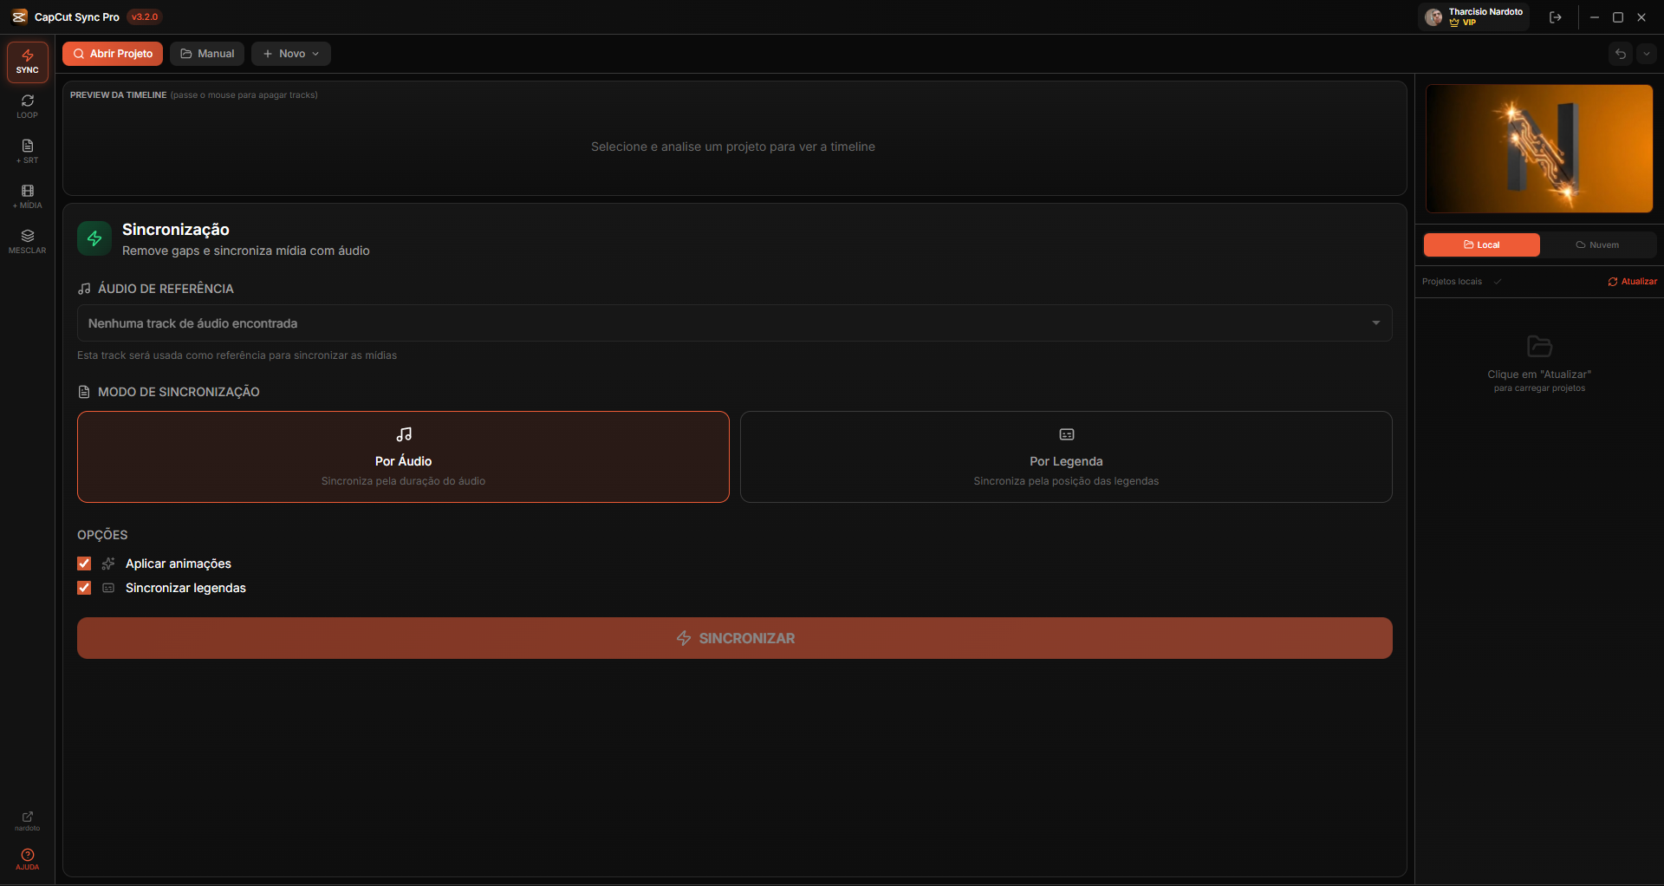Click the undo arrow icon
This screenshot has height=886, width=1664.
pos(1620,54)
